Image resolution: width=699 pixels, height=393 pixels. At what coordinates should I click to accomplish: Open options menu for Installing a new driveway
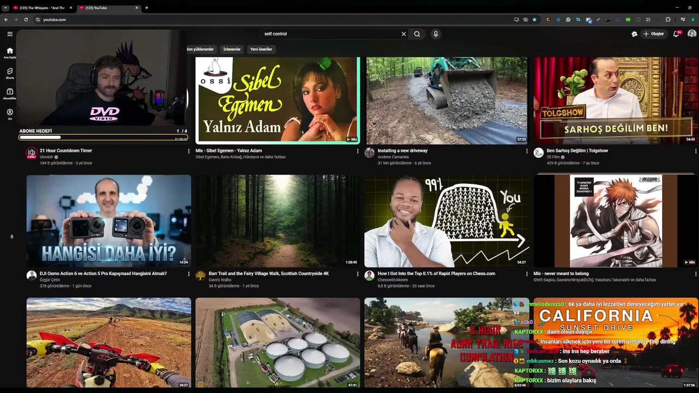pyautogui.click(x=527, y=151)
